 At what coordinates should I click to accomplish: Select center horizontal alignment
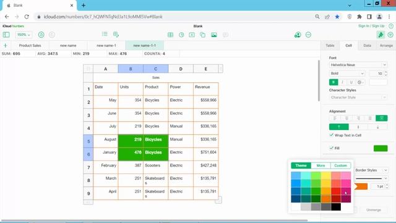[346, 118]
